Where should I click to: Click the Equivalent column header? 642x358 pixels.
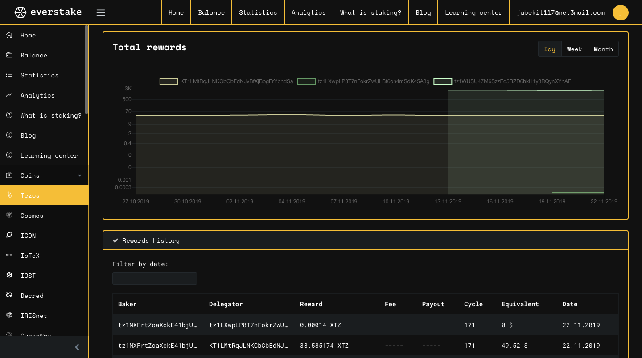click(520, 304)
